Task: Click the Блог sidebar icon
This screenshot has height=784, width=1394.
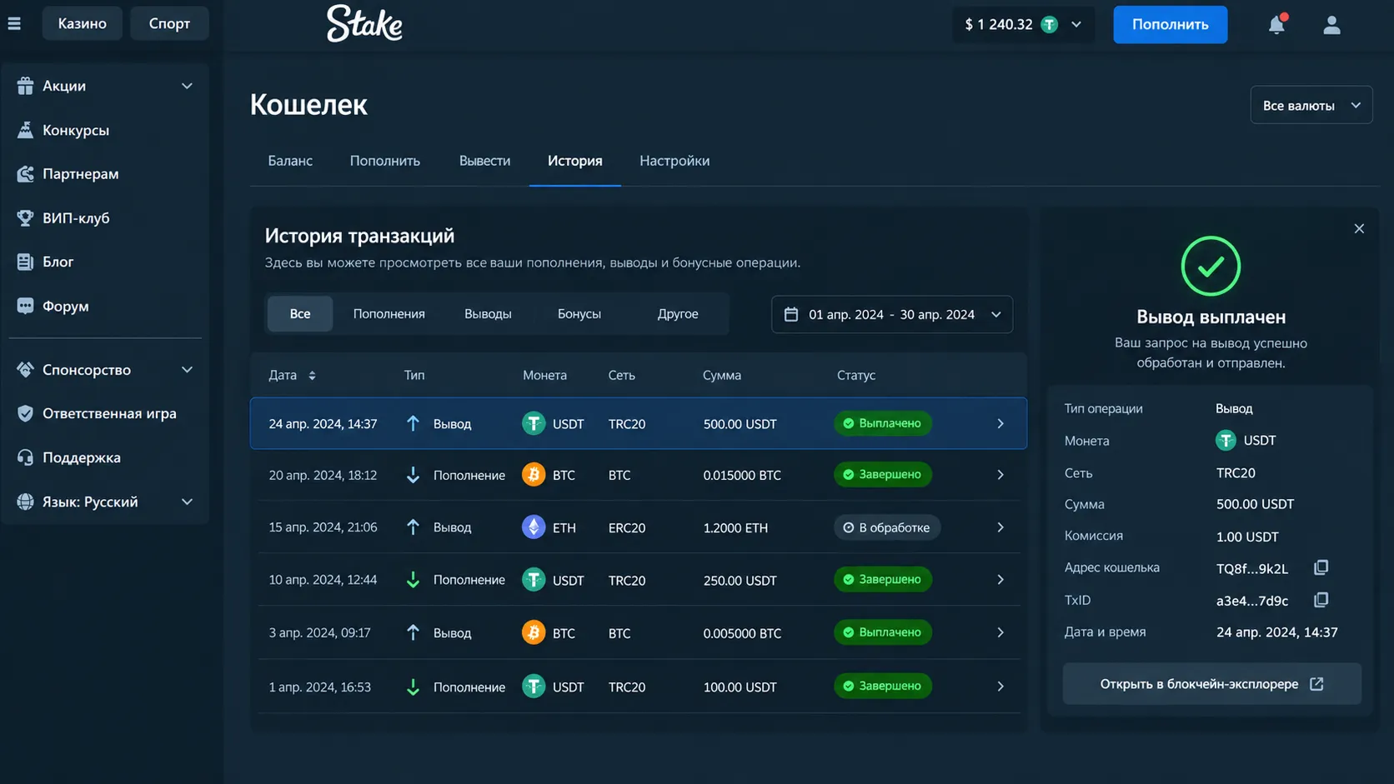Action: click(25, 262)
